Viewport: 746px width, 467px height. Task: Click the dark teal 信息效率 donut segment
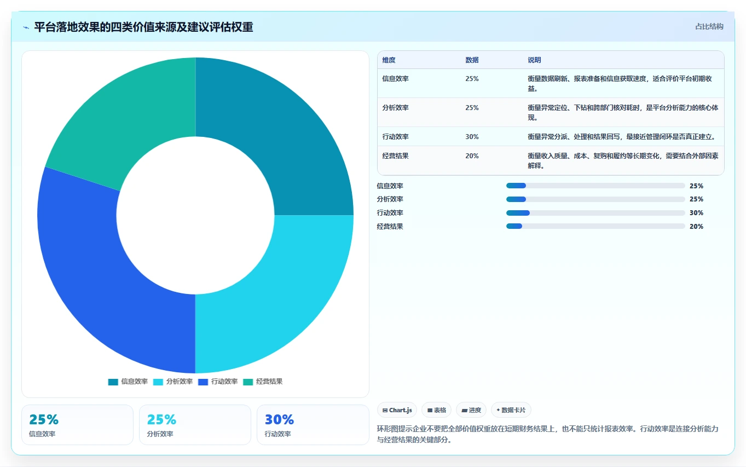click(280, 131)
